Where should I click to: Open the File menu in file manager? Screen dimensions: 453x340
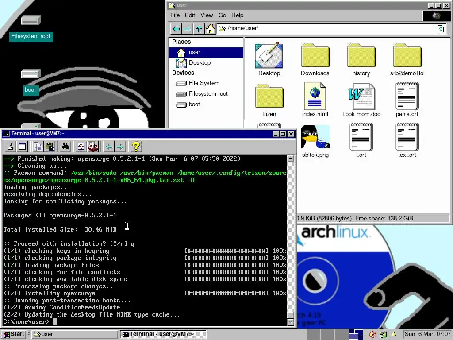tap(175, 15)
